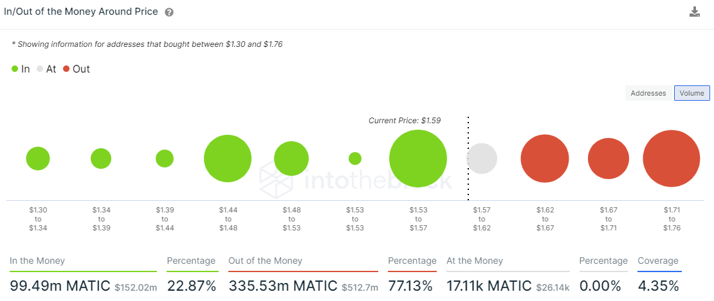714x301 pixels.
Task: Click the red bubble at $1.62 to $1.67
Action: (x=544, y=159)
